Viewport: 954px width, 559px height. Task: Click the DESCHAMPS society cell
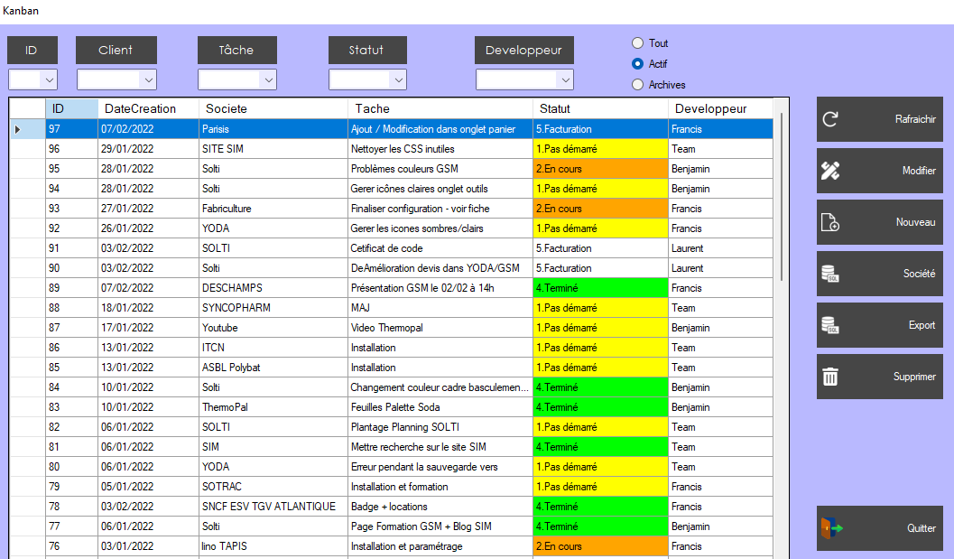[x=273, y=288]
